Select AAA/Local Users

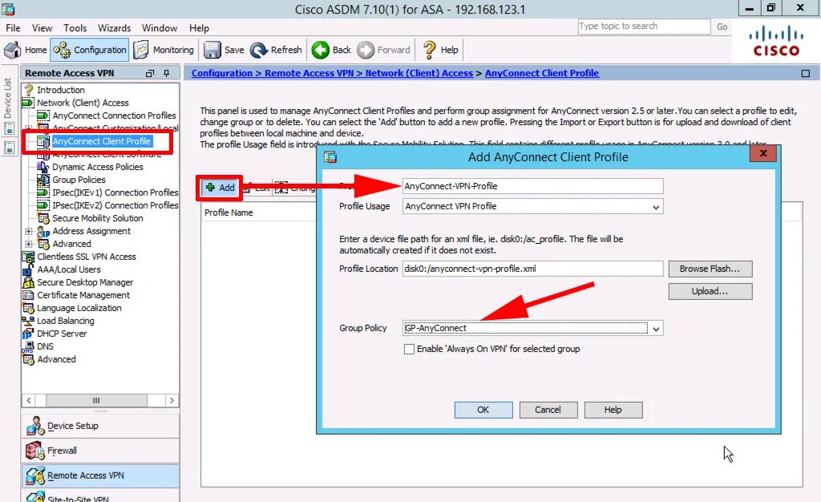pyautogui.click(x=69, y=269)
